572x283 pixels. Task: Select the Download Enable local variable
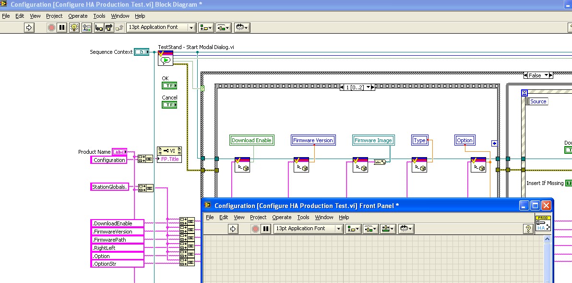coord(251,140)
